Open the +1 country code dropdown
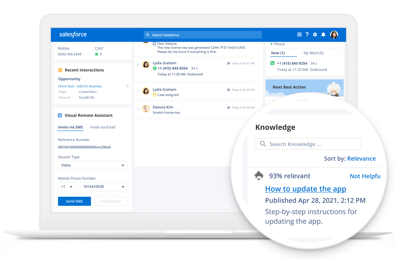The width and height of the screenshot is (395, 260). pyautogui.click(x=67, y=187)
